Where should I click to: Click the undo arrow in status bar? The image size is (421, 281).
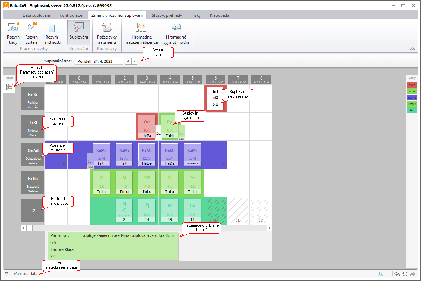click(x=397, y=274)
